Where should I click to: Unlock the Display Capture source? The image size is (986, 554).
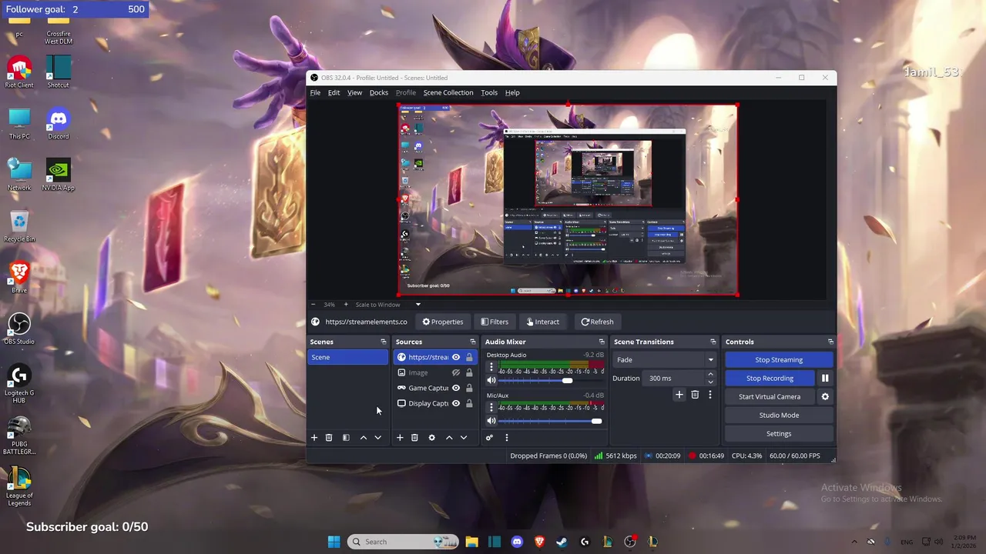point(469,403)
